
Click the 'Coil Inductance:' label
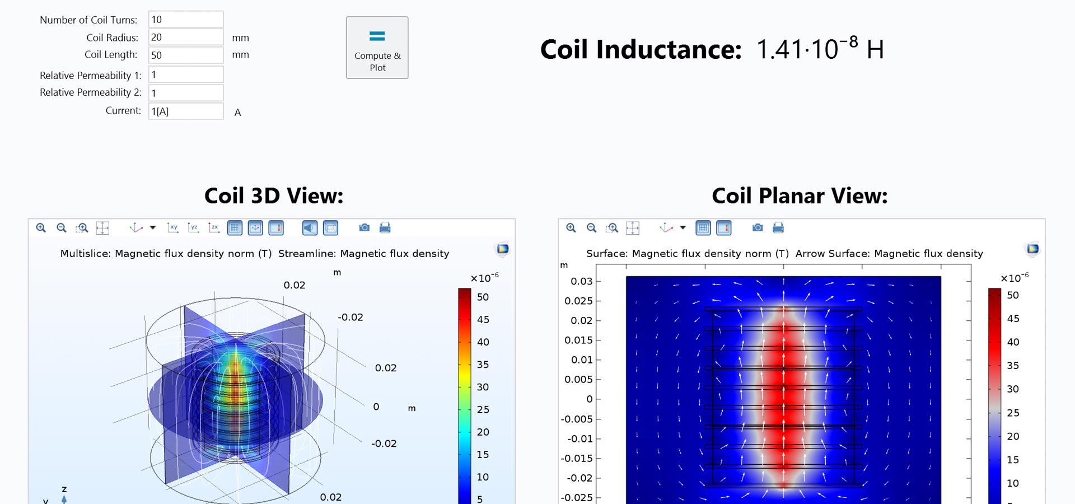pos(641,49)
